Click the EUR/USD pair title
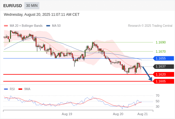This screenshot has height=119, width=175. coord(13,6)
